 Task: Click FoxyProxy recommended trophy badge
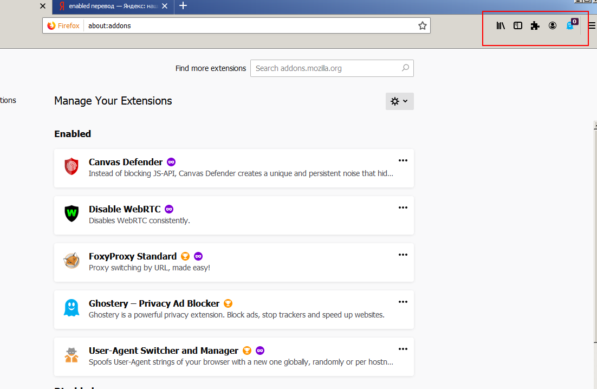pyautogui.click(x=185, y=257)
